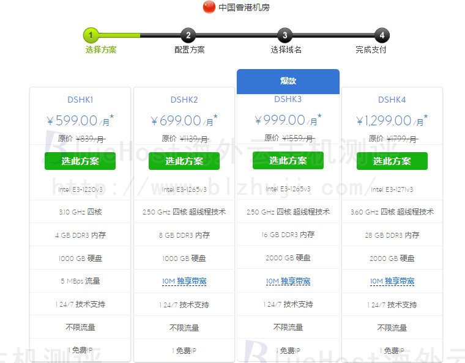The width and height of the screenshot is (465, 363).
Task: Click the 5 MBps 流量 row
Action: click(80, 281)
